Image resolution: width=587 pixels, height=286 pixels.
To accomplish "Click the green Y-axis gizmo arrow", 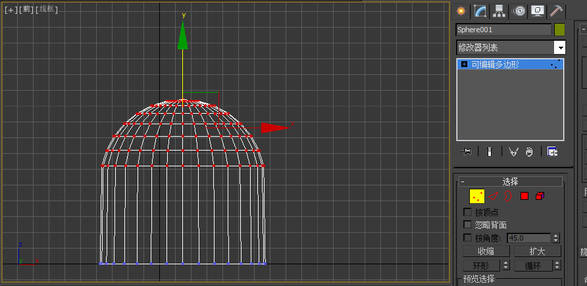I will pos(183,36).
